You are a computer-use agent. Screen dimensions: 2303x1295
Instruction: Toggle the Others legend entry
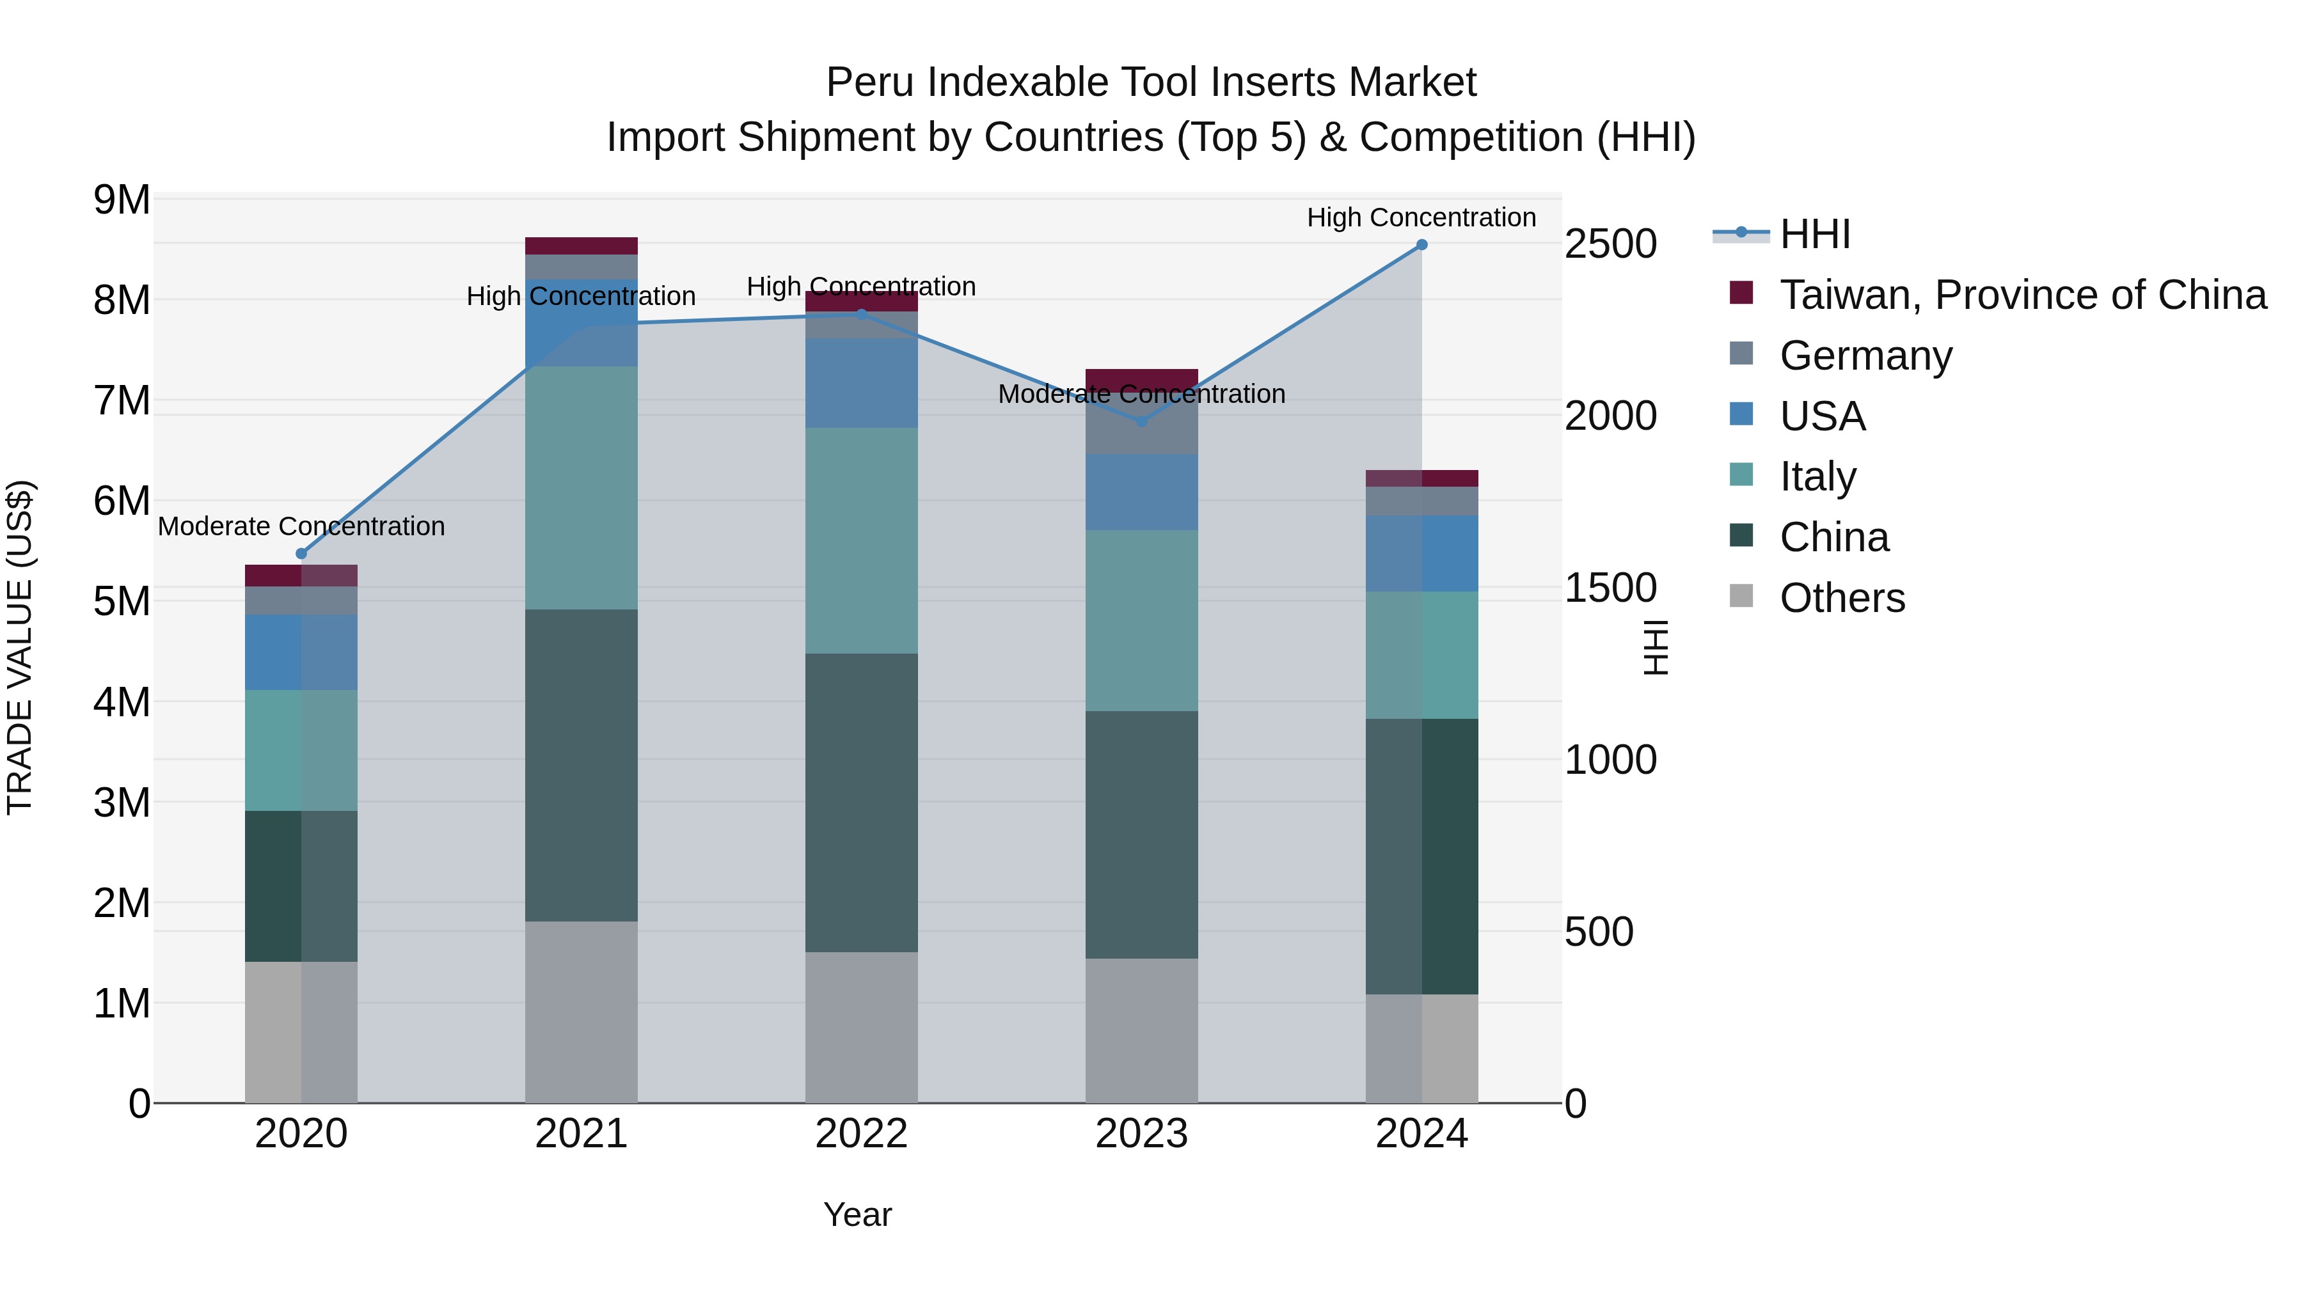[x=1817, y=598]
